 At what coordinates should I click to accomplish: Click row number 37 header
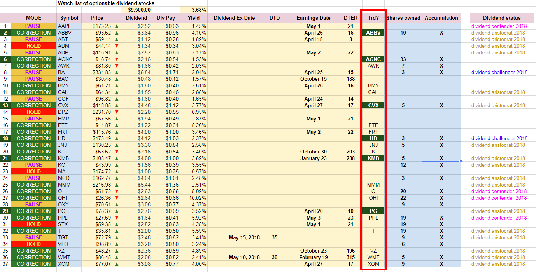(5, 264)
